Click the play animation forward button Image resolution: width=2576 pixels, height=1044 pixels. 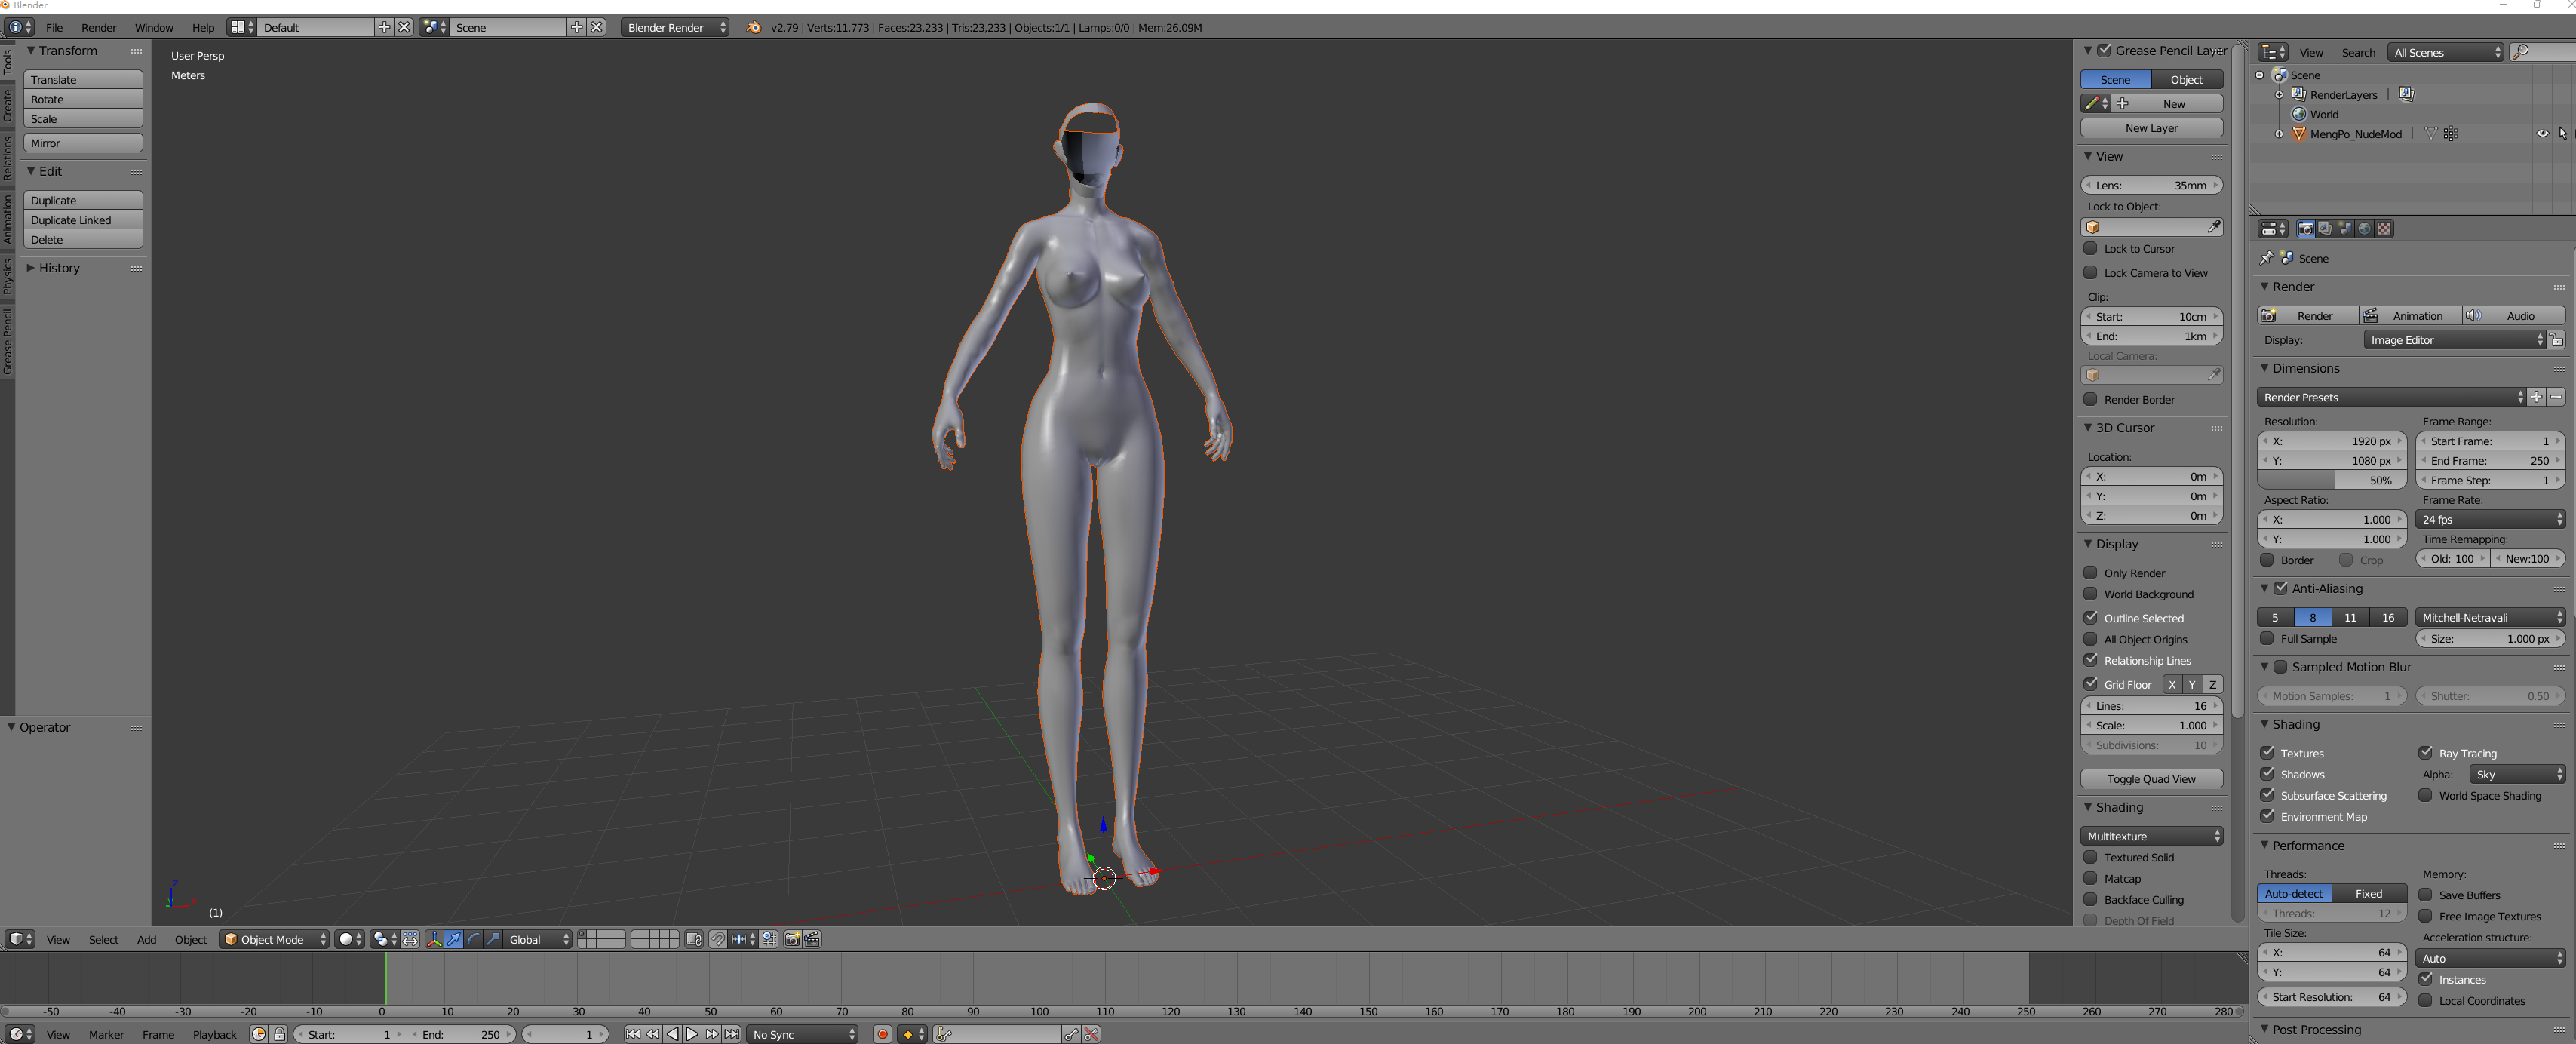[x=692, y=1034]
